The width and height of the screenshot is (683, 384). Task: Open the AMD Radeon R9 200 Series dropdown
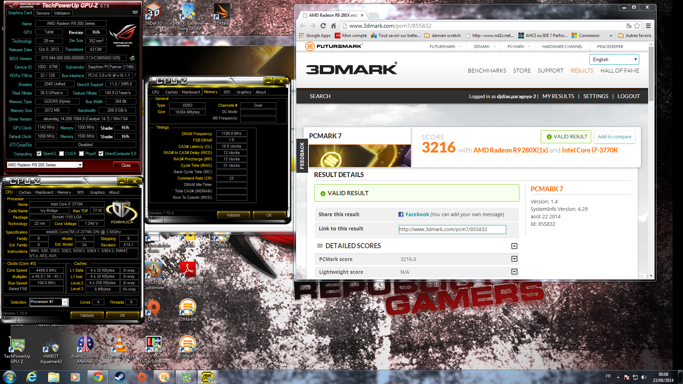tap(45, 165)
